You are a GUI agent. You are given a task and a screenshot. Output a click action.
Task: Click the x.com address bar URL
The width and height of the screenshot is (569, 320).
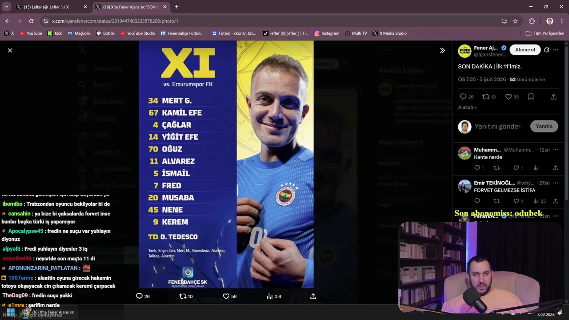pyautogui.click(x=115, y=21)
